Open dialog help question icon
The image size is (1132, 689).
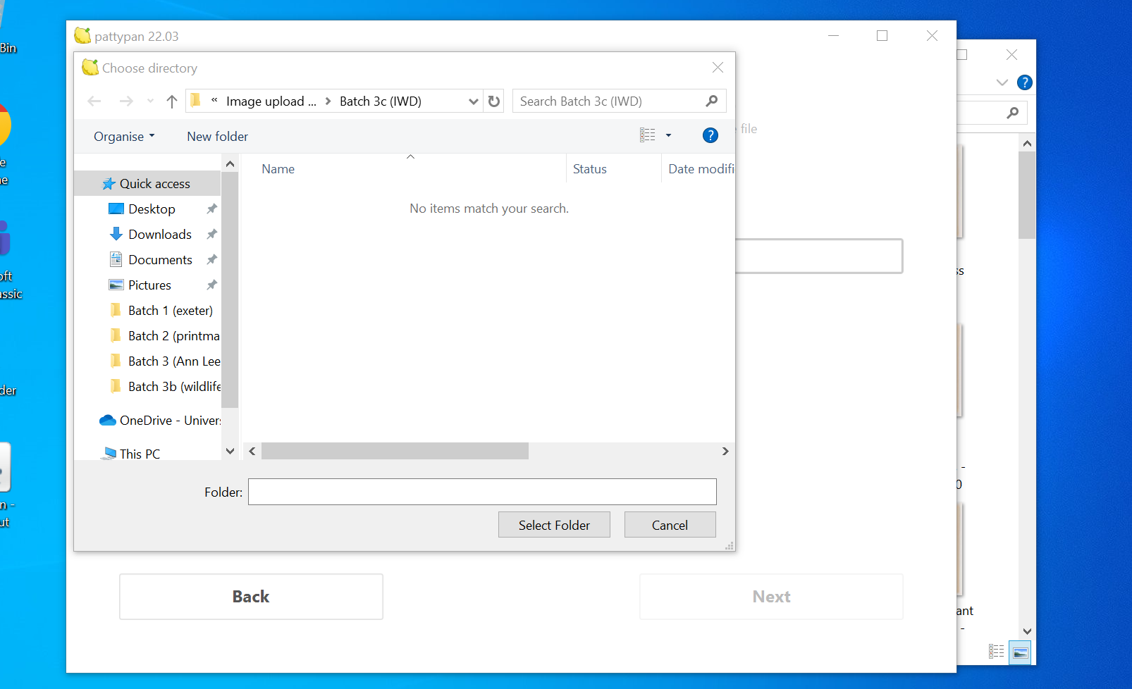point(710,135)
